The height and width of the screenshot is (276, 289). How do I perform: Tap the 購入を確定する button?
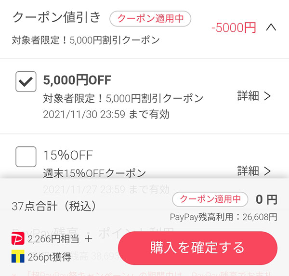coord(197,248)
